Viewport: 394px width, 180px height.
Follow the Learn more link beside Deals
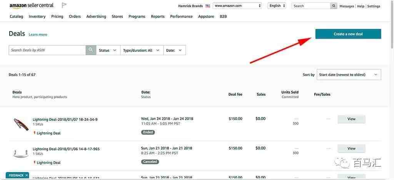[38, 35]
